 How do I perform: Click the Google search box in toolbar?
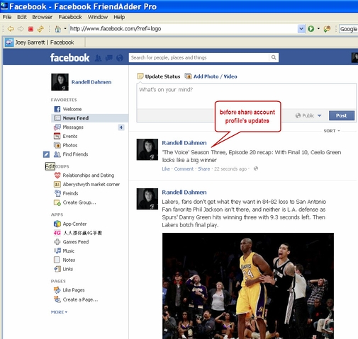[x=348, y=29]
